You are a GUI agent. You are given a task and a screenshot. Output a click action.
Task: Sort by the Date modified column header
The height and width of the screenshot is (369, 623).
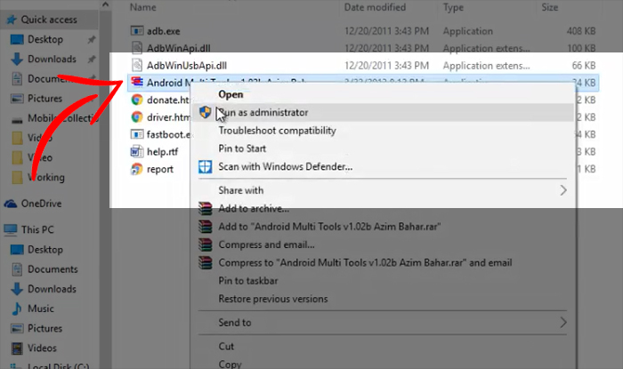coord(375,7)
